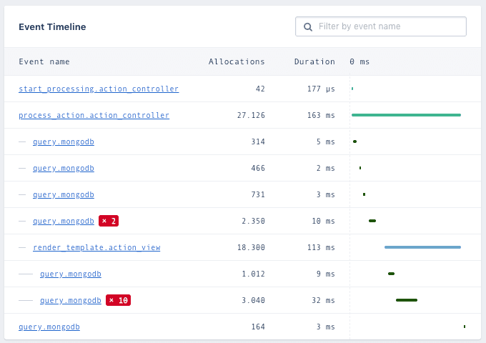
Task: Click the search magnifier icon
Action: [308, 27]
